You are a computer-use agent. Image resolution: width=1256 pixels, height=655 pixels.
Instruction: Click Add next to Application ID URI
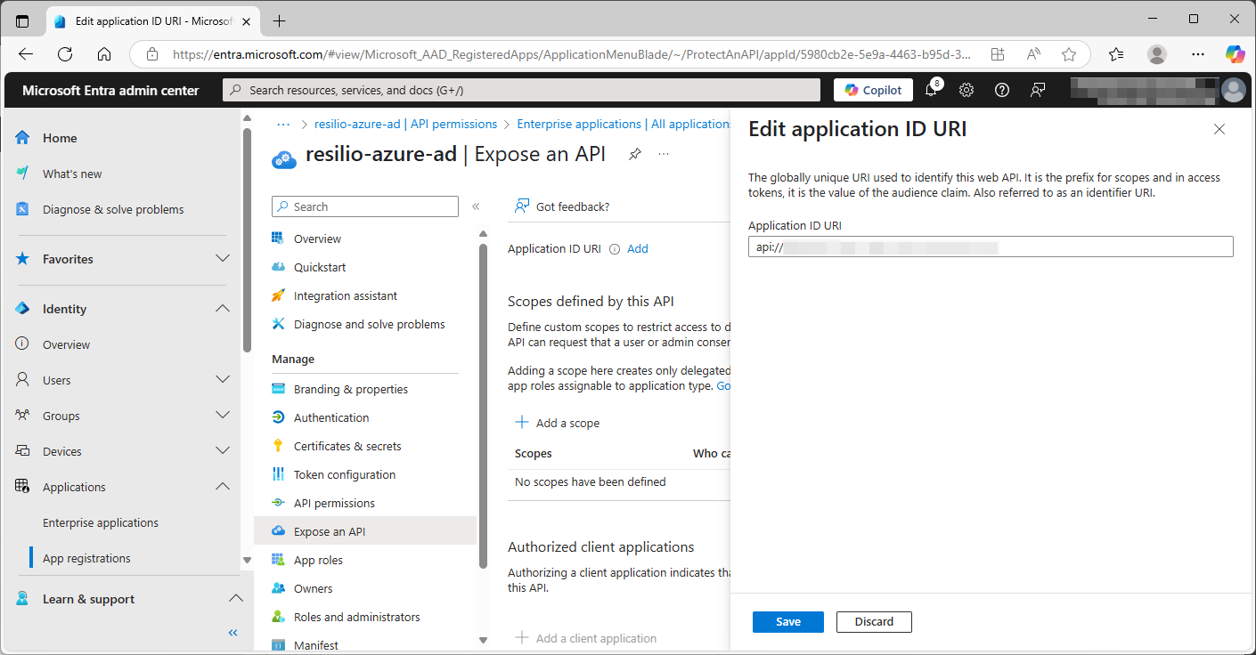pyautogui.click(x=638, y=248)
